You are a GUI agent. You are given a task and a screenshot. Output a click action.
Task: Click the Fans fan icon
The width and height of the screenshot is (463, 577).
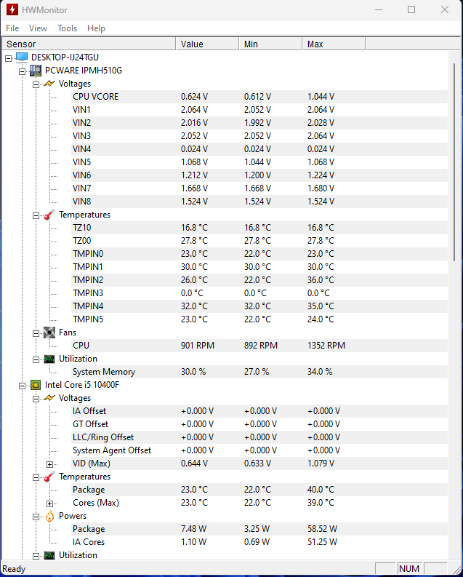(x=49, y=333)
